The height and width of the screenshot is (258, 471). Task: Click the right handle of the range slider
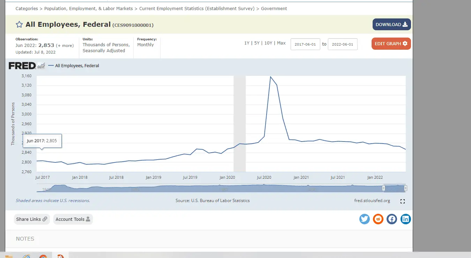coord(405,188)
